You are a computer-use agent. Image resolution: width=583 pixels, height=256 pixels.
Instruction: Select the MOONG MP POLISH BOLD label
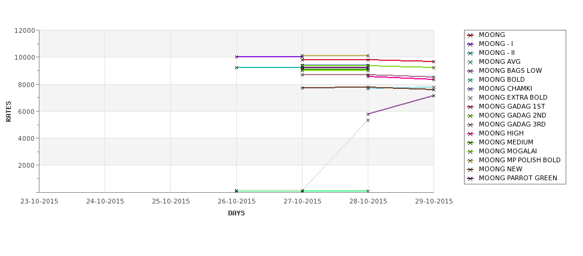tap(520, 160)
